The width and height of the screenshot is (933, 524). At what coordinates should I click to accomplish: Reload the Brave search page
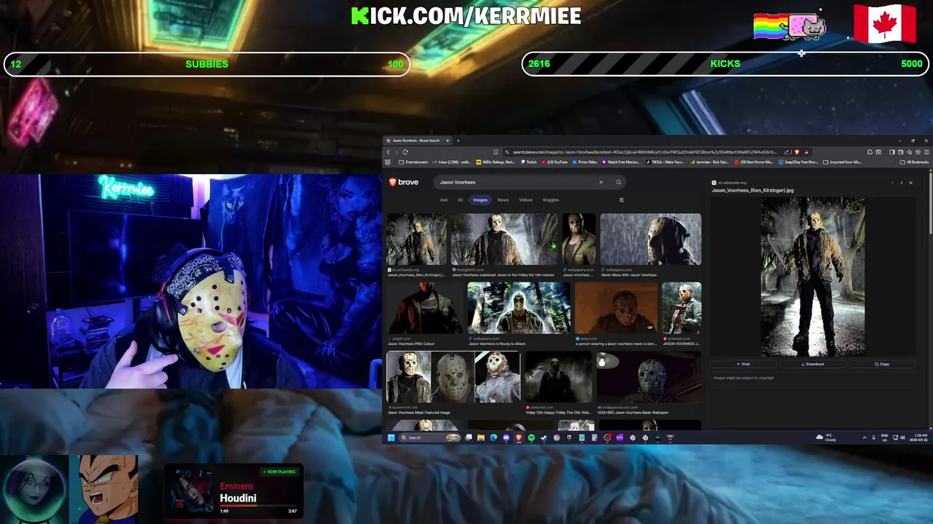click(x=405, y=152)
